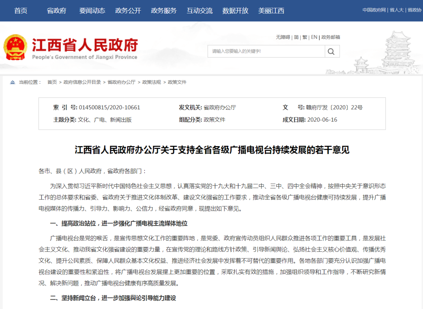Switch to simplified Chinese 简

[296, 37]
